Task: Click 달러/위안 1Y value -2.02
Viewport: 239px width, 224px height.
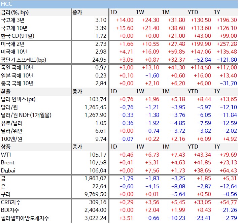Action: pyautogui.click(x=230, y=131)
